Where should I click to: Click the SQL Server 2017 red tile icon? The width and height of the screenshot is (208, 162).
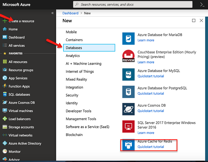(128, 127)
